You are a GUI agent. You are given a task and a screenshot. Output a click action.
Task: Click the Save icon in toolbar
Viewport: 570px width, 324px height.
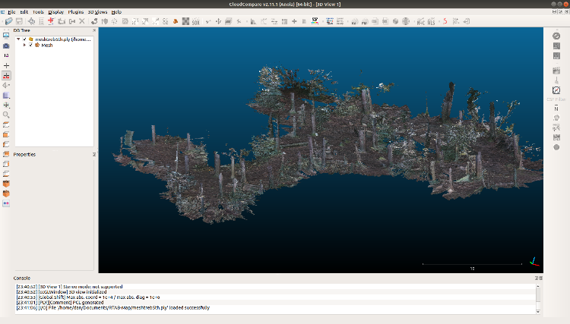click(x=18, y=21)
